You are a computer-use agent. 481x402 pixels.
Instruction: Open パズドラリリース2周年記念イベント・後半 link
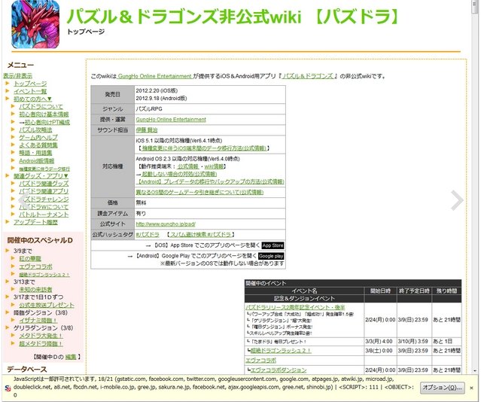[295, 307]
